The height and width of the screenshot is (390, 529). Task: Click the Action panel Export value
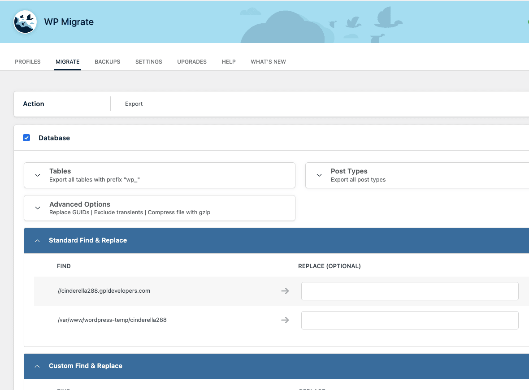(134, 104)
